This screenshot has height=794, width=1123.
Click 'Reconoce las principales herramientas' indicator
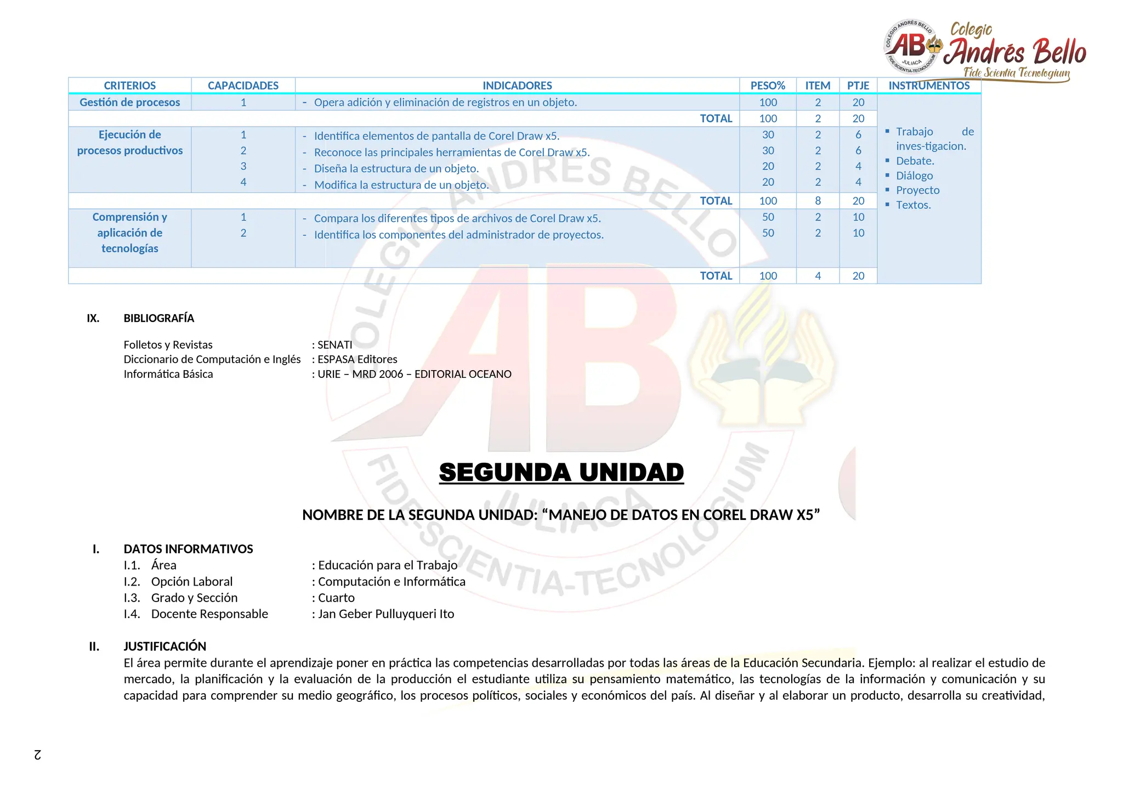coord(452,152)
